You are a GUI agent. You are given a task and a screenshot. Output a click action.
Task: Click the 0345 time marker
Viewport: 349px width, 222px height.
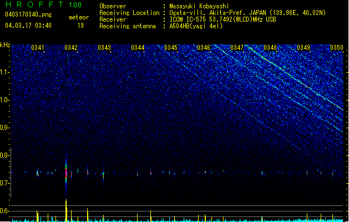171,48
